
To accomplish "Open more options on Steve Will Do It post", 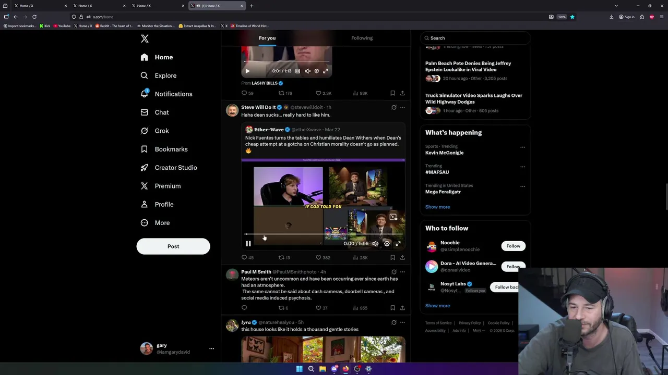I will tap(402, 107).
